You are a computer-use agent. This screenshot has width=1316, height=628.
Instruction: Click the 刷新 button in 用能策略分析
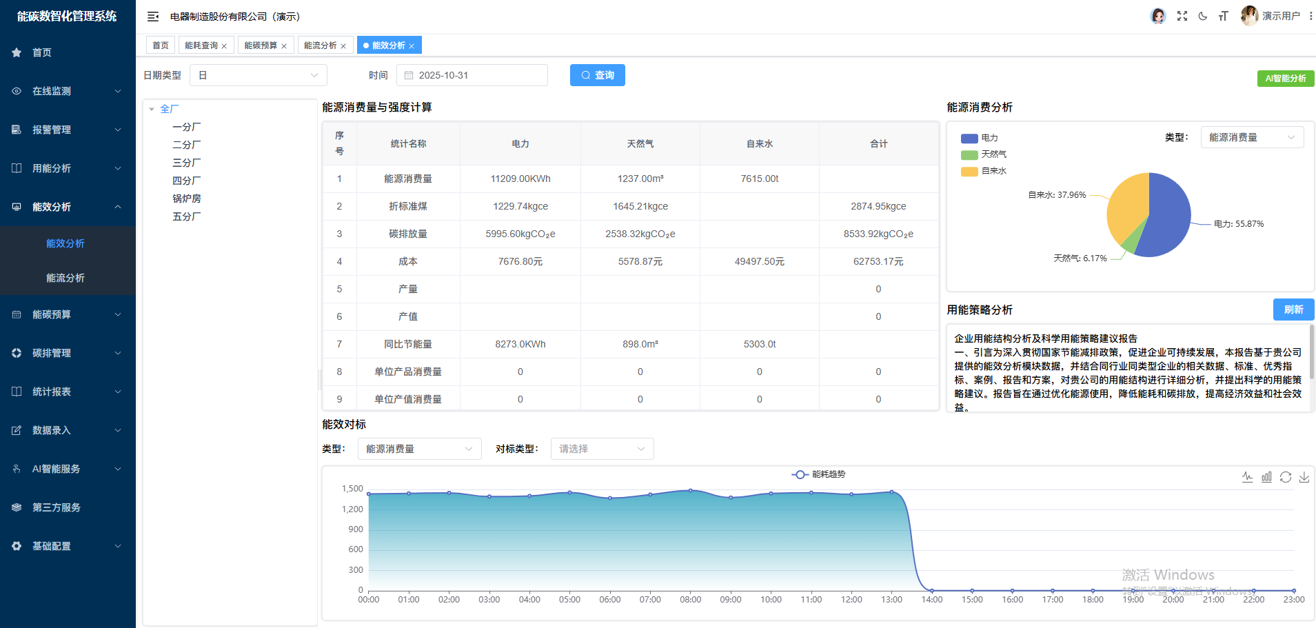point(1293,310)
